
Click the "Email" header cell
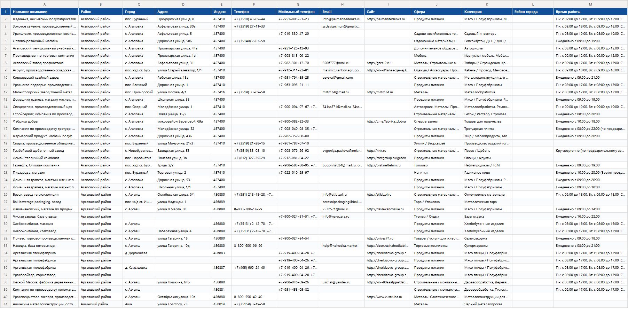343,11
